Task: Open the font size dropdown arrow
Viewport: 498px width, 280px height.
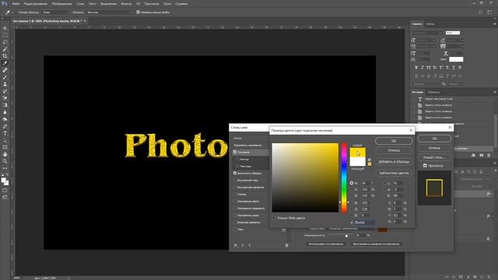Action: [434, 40]
